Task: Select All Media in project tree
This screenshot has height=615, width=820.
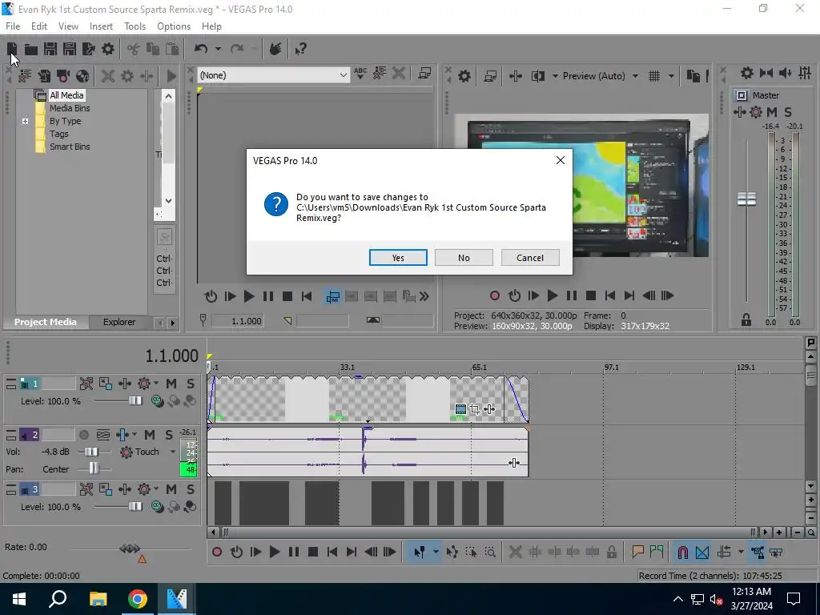Action: point(66,95)
